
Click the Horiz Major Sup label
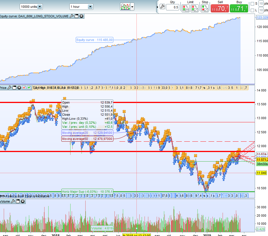(87, 192)
